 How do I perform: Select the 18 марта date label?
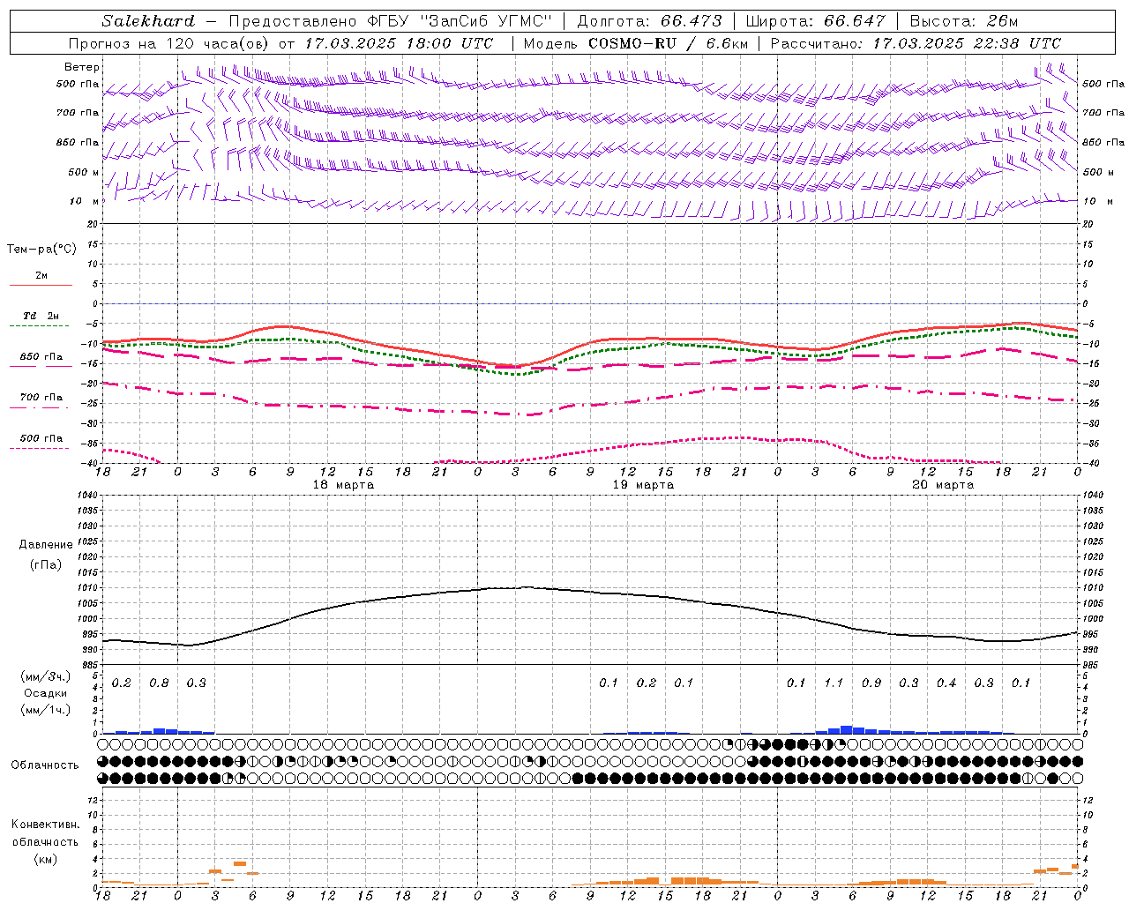coord(343,485)
